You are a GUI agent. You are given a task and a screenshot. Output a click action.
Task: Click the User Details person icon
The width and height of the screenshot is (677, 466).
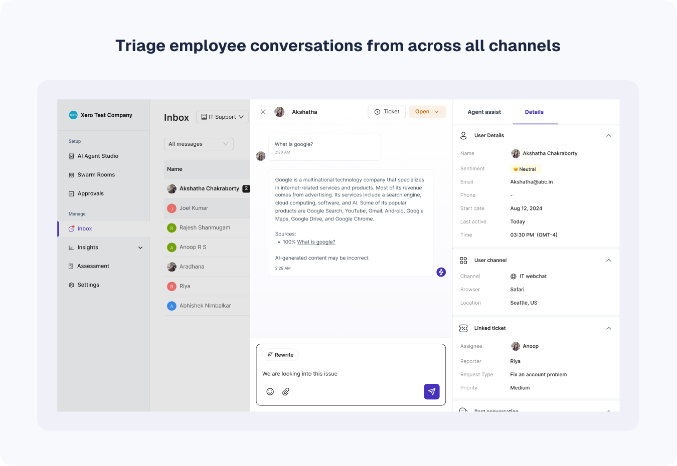463,135
